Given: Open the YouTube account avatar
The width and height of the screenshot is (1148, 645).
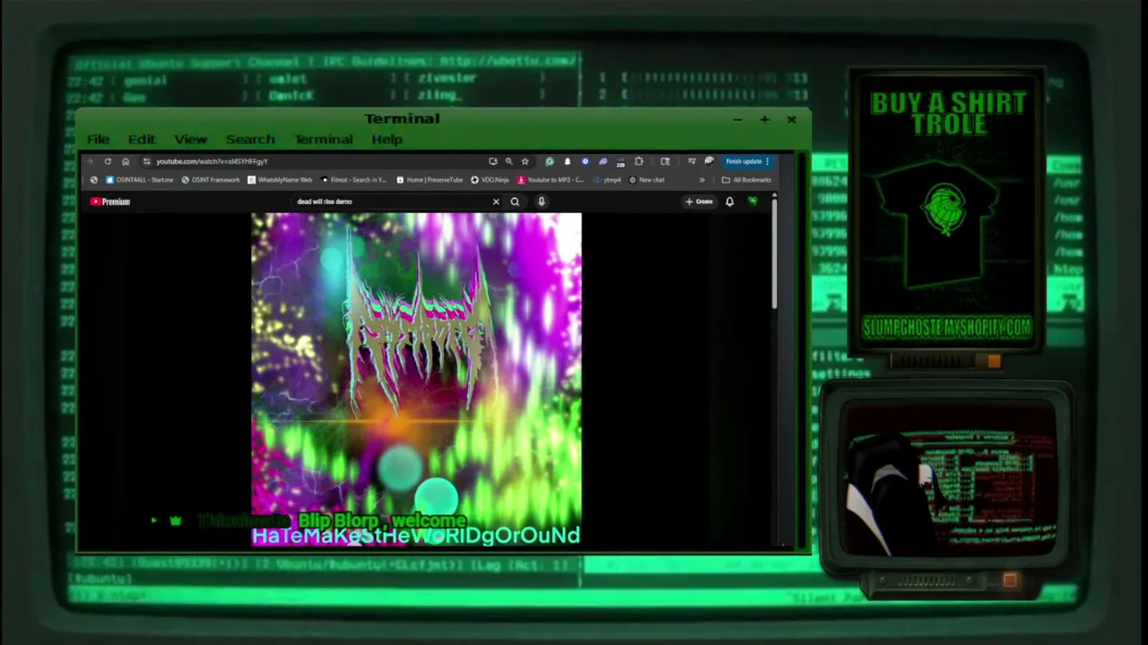Looking at the screenshot, I should pyautogui.click(x=752, y=202).
